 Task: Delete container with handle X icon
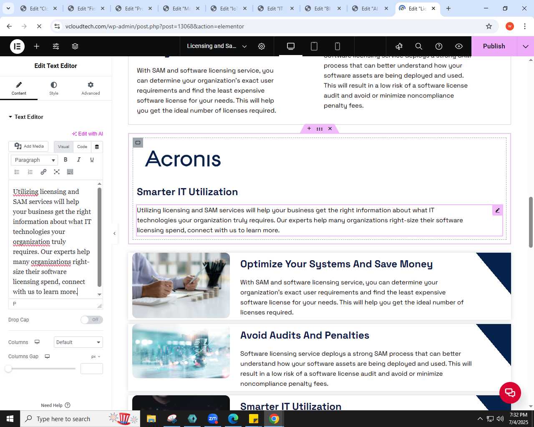(330, 128)
